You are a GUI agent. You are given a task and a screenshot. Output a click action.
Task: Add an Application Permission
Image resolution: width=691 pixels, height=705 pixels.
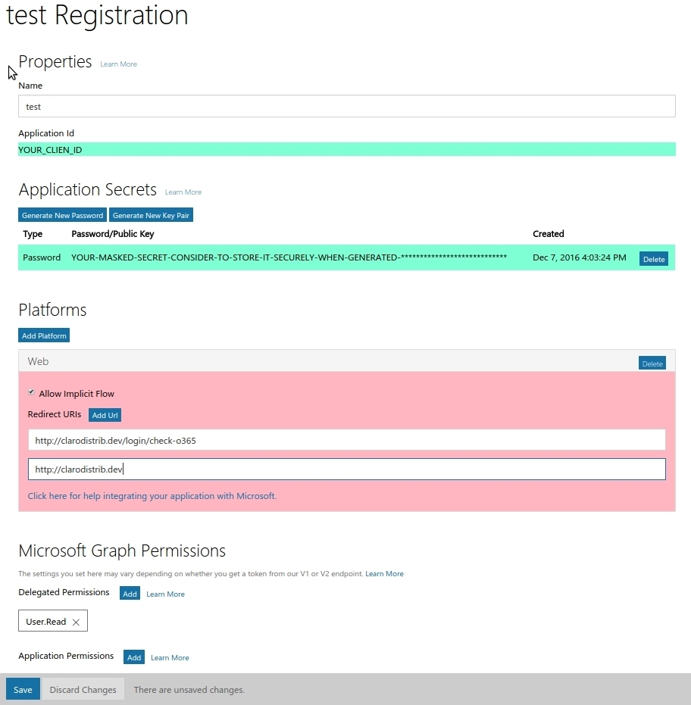click(134, 657)
